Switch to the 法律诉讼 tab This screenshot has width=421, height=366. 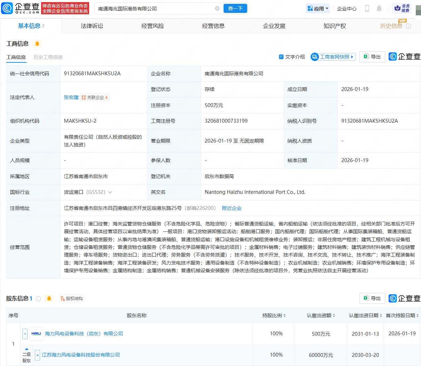[92, 26]
